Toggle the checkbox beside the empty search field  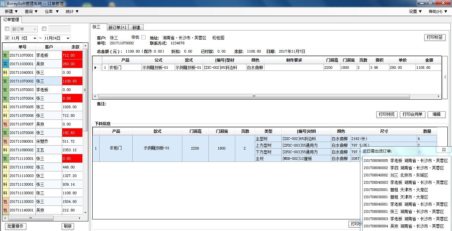[44, 29]
